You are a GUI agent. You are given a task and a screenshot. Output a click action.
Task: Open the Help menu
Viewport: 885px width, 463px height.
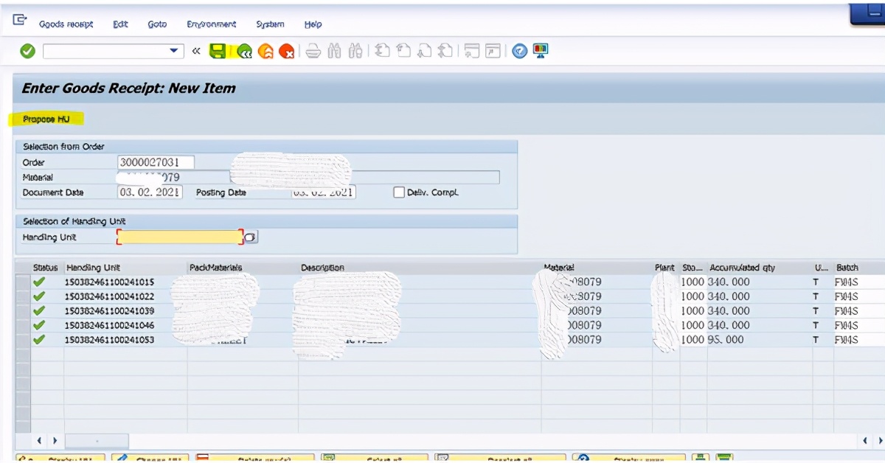tap(313, 24)
